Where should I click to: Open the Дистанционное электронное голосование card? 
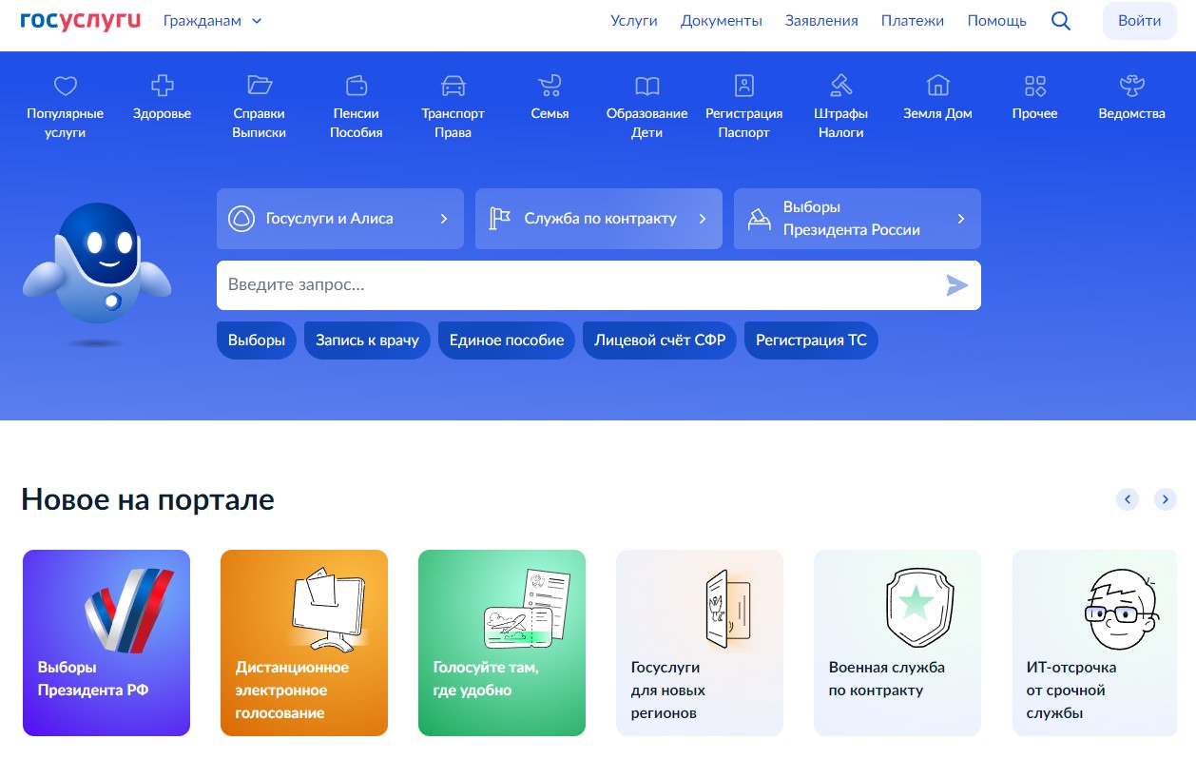[304, 643]
